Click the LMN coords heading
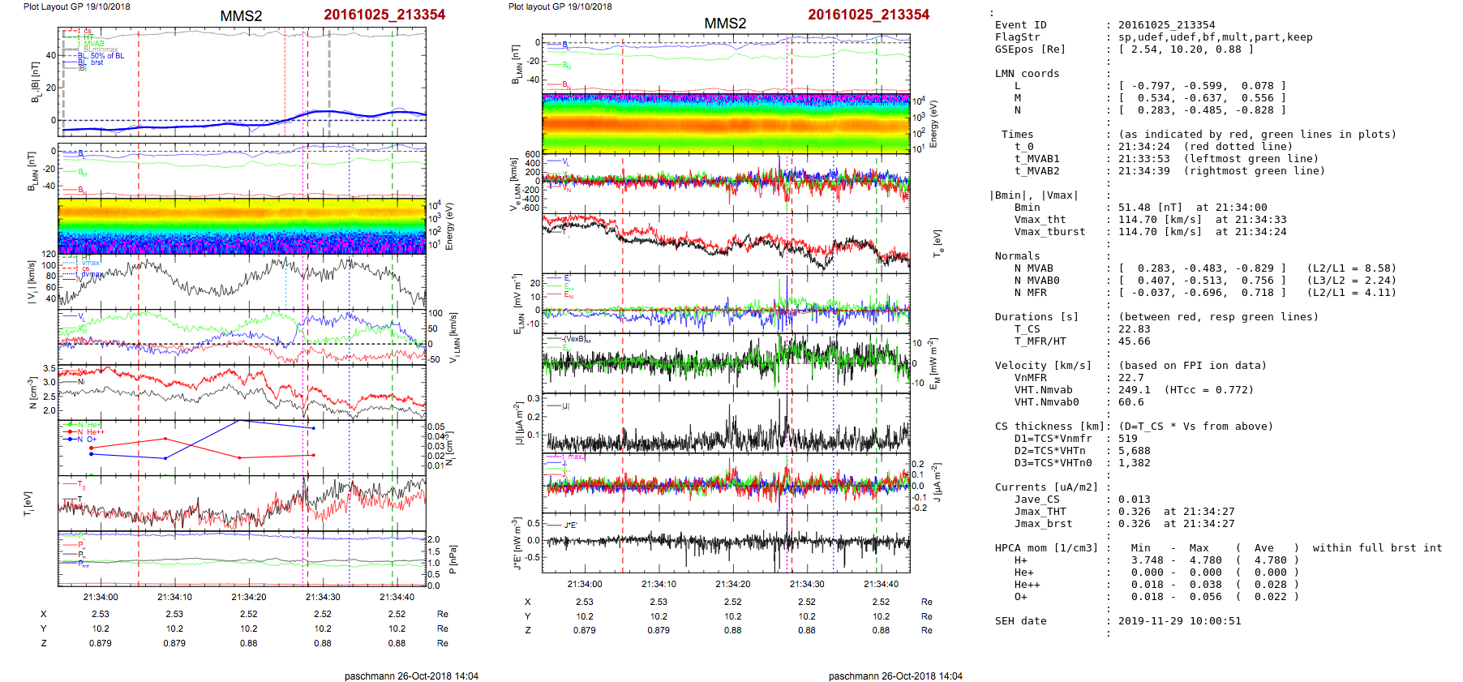Image resolution: width=1463 pixels, height=682 pixels. (1027, 74)
